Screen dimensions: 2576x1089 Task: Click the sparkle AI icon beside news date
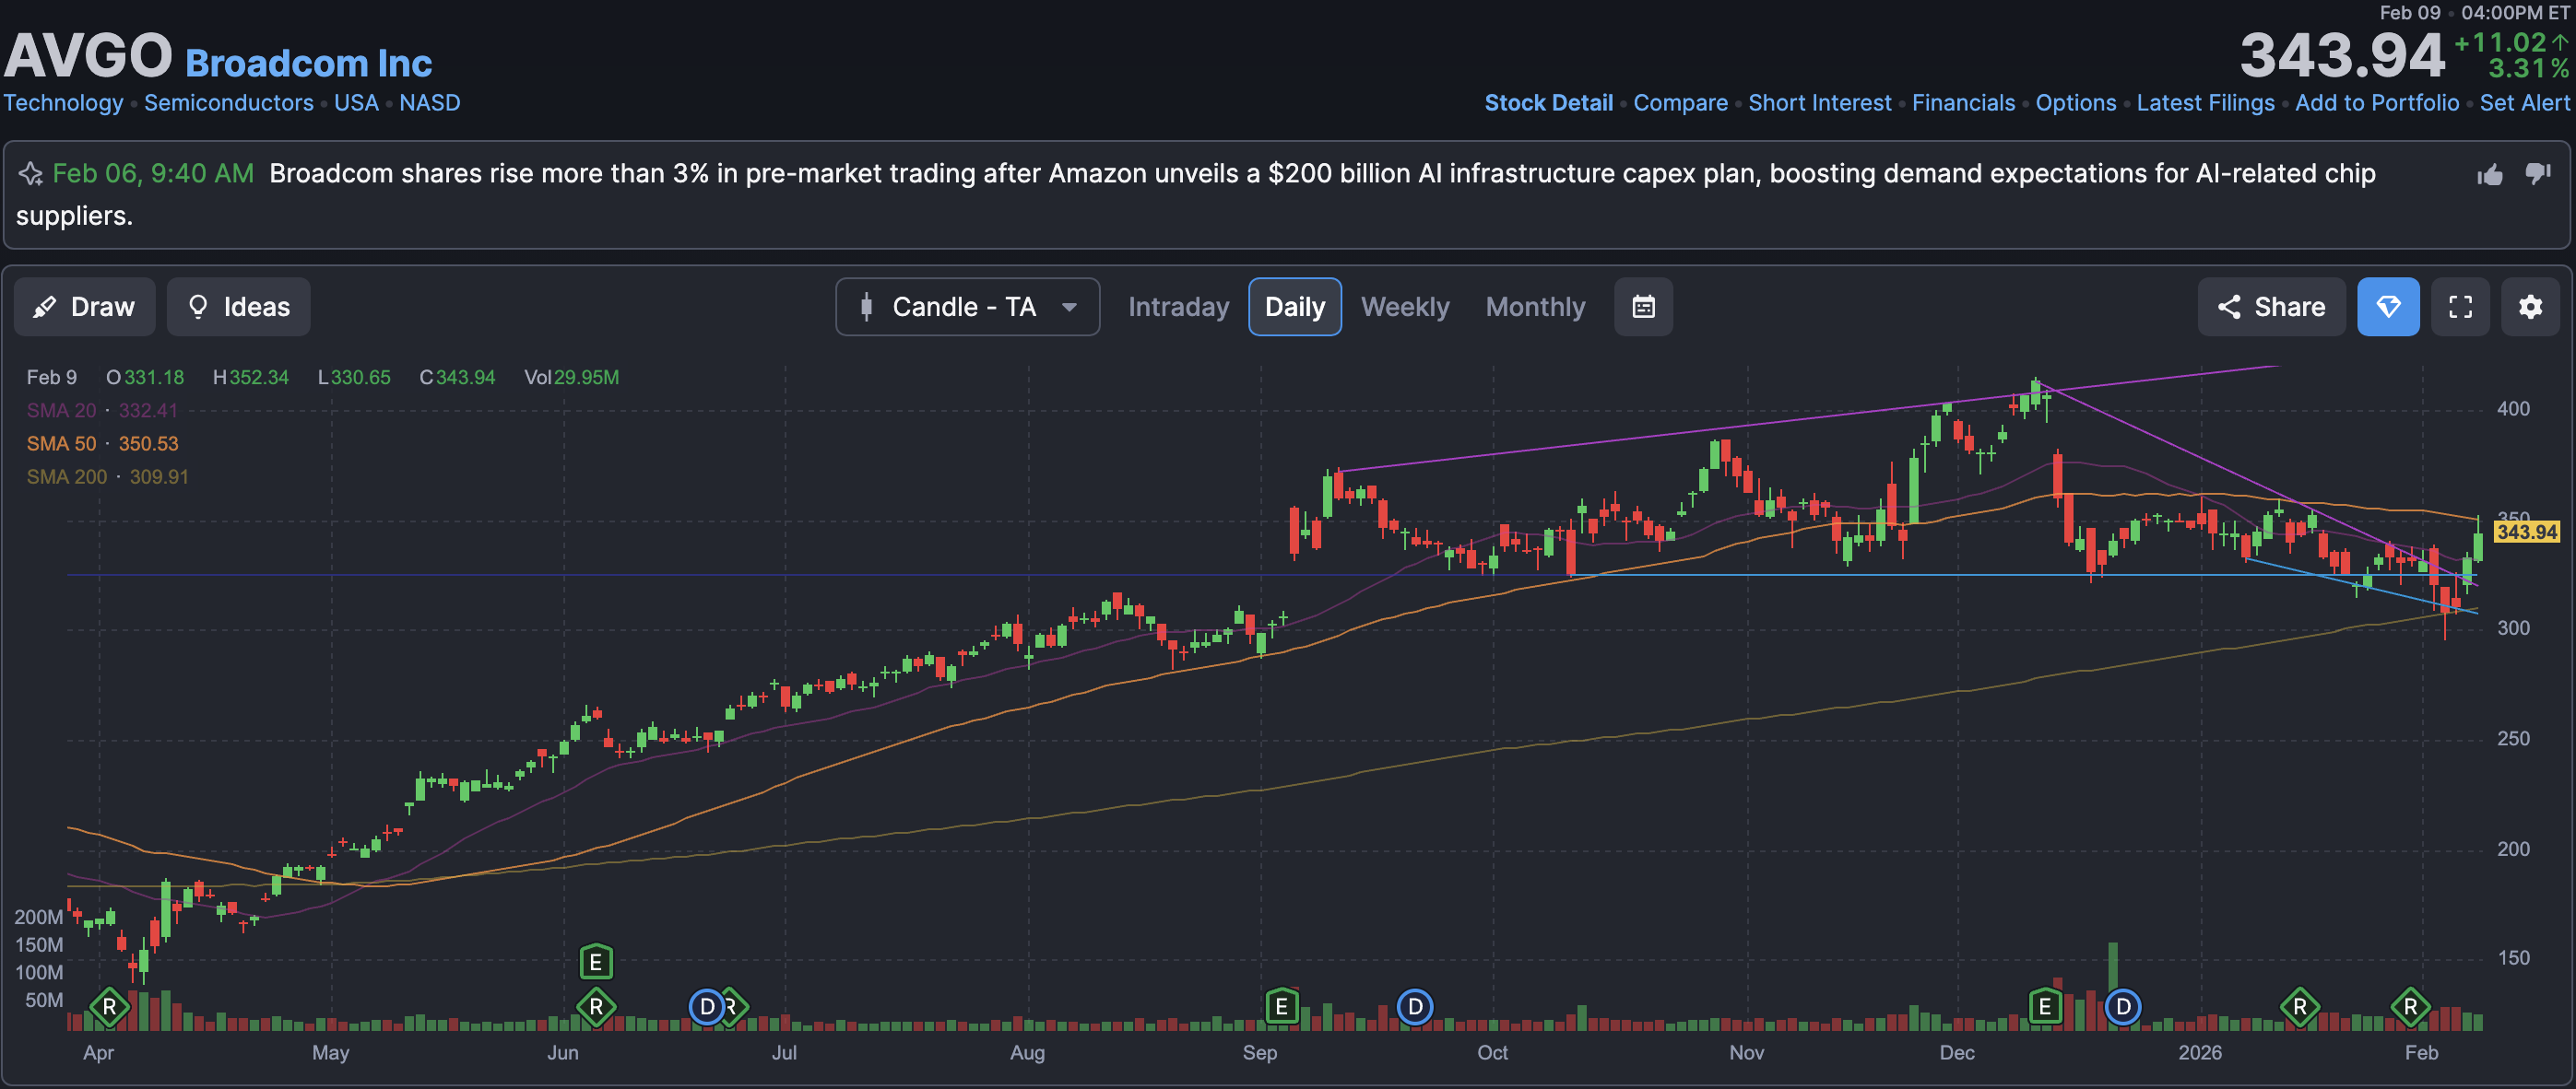click(x=31, y=174)
